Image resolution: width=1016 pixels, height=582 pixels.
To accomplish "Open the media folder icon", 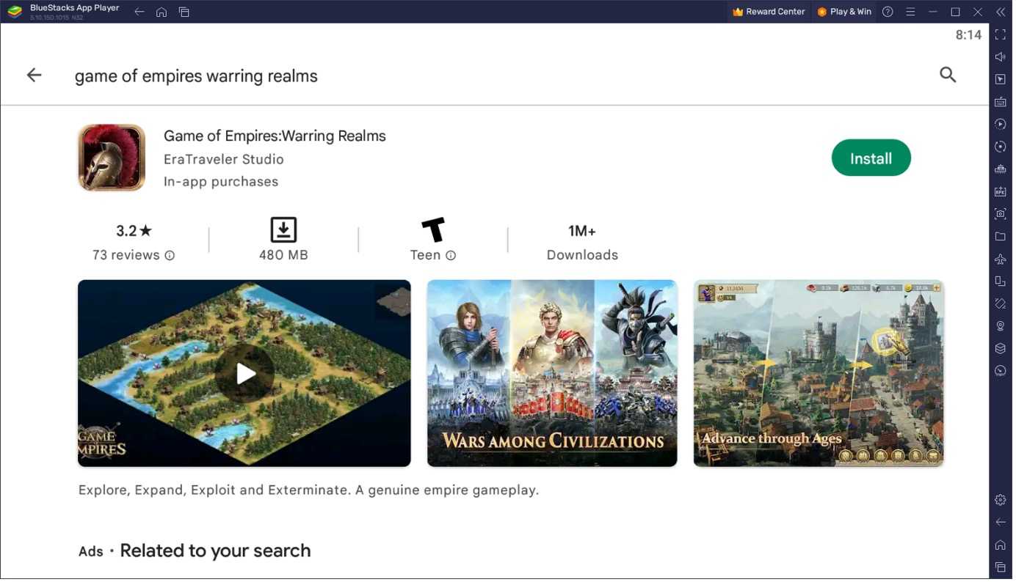I will click(1000, 237).
